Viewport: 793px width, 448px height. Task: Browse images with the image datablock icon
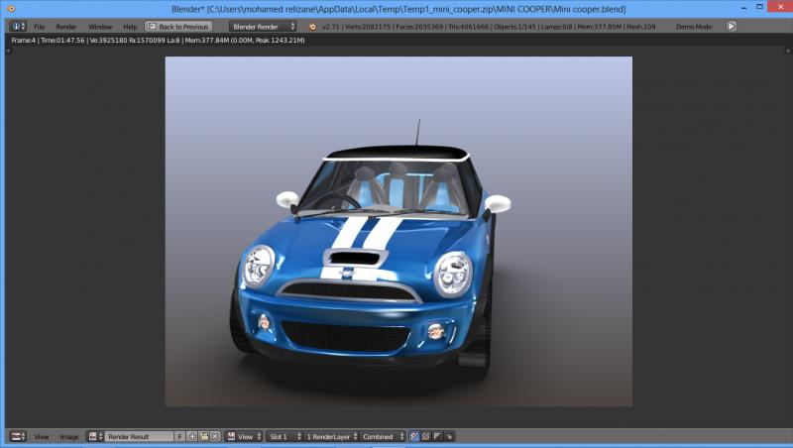(95, 436)
